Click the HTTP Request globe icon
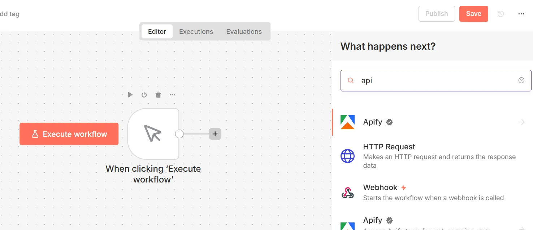Viewport: 533px width, 230px height. pyautogui.click(x=347, y=156)
